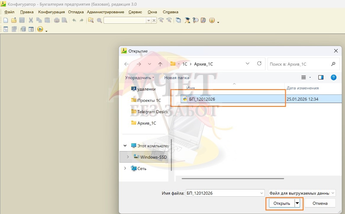Open the file type filter dropdown
Viewport: 345px width, 214px height.
click(302, 193)
